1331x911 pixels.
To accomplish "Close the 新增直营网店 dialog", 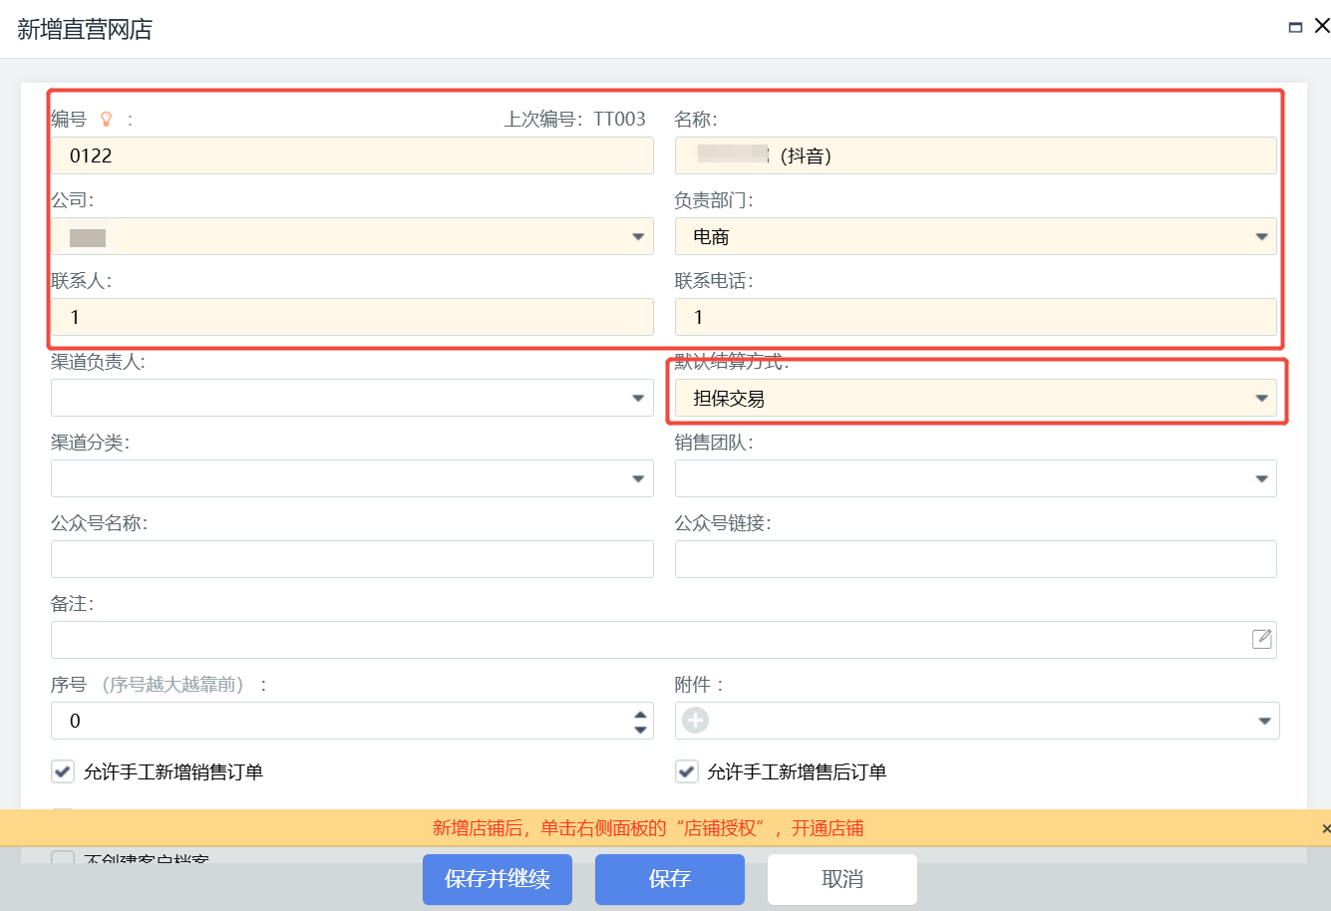I will [x=1322, y=26].
